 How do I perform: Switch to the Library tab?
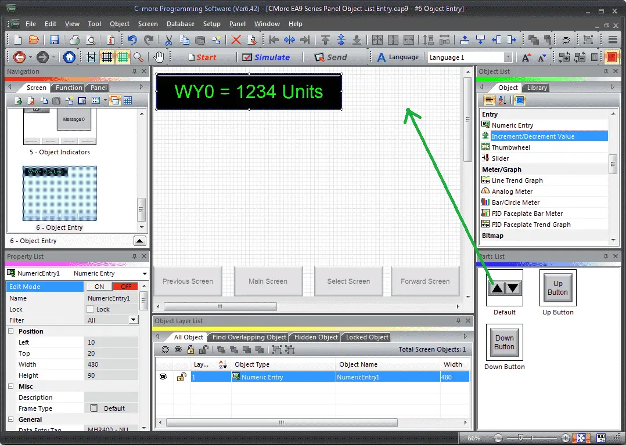pyautogui.click(x=537, y=88)
